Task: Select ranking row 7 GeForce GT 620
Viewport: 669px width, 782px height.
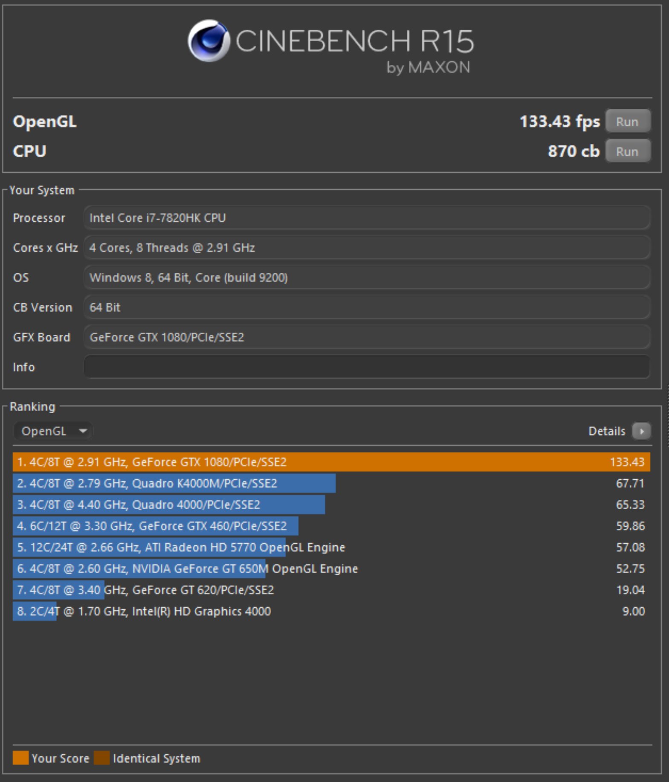Action: tap(331, 590)
